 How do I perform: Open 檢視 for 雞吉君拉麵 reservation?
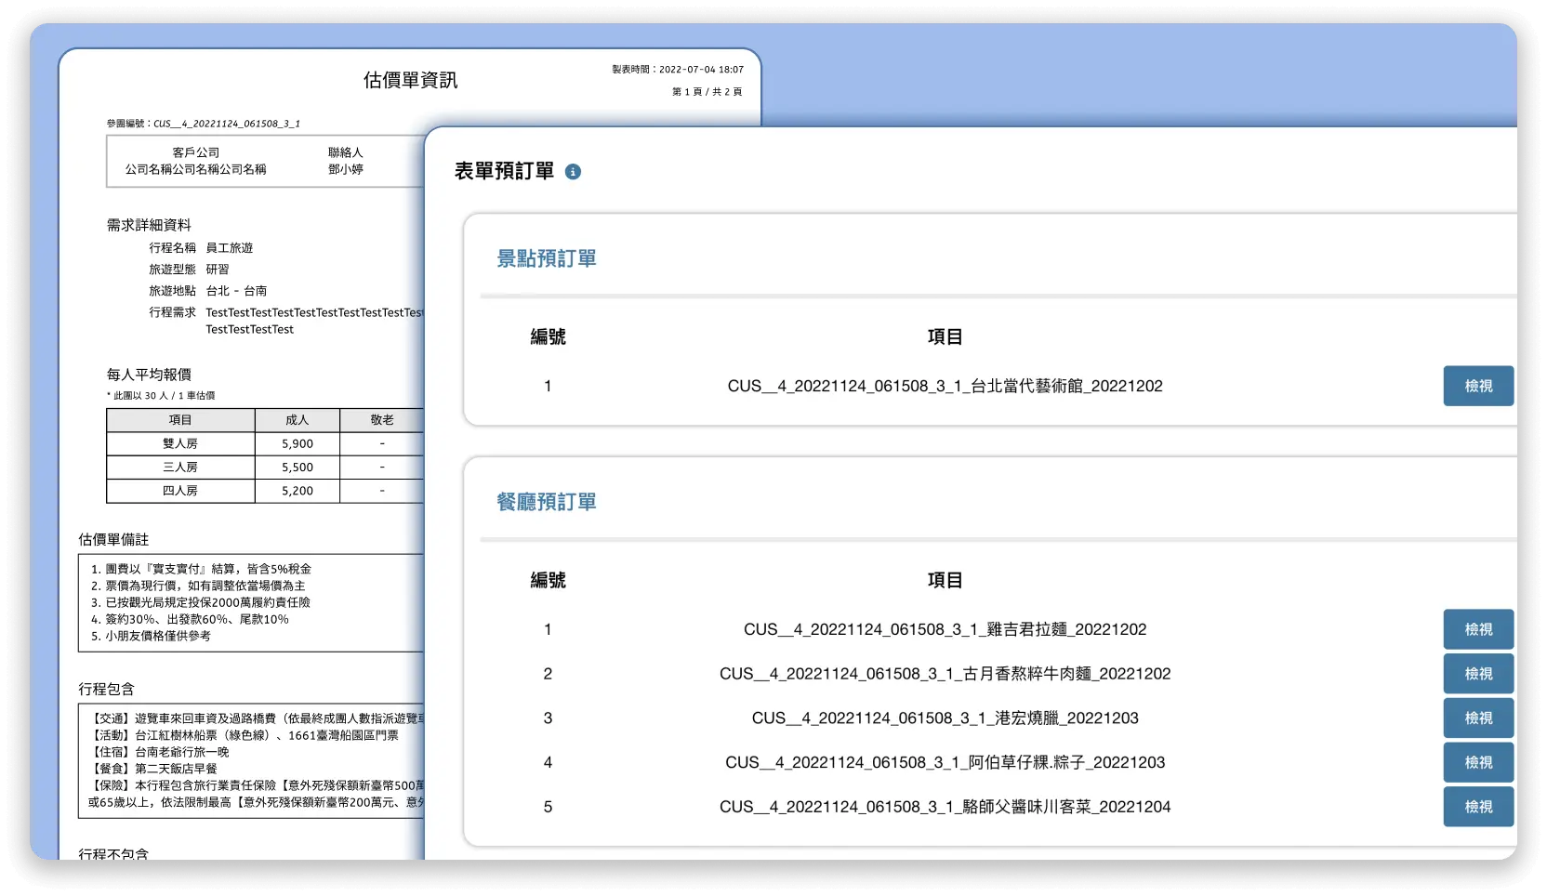click(x=1478, y=629)
